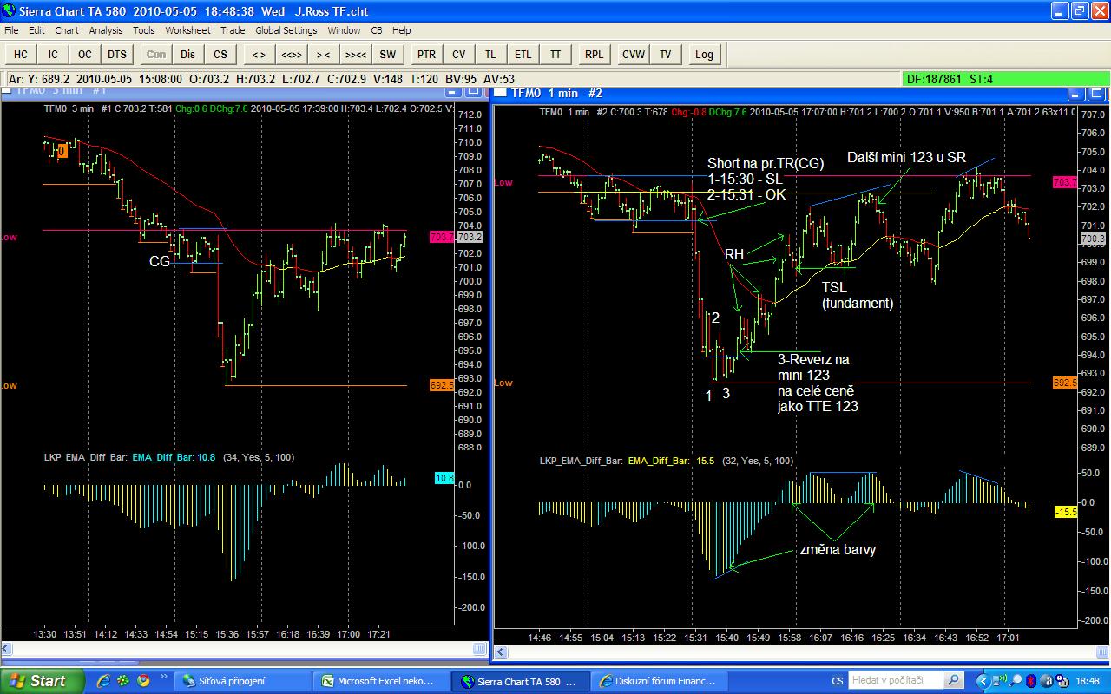Select the TT toolbar button
Screen dimensions: 1111x694
pyautogui.click(x=555, y=54)
